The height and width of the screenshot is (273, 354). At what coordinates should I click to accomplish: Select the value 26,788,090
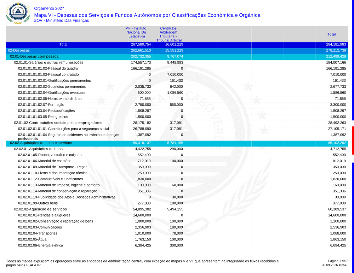click(142, 129)
